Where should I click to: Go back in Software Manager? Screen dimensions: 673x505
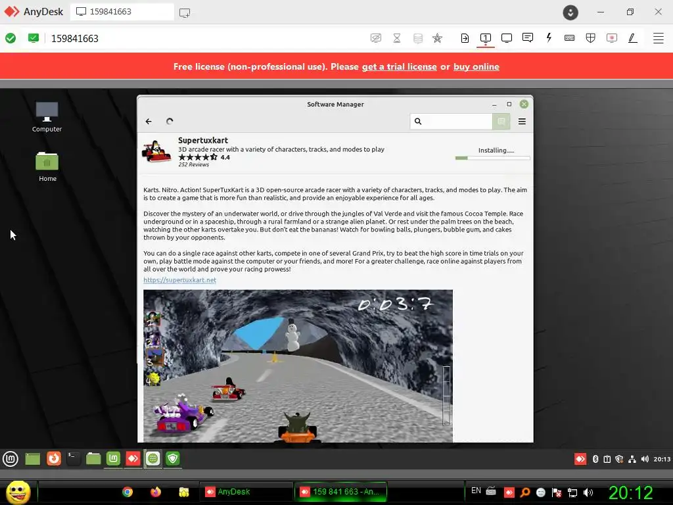(149, 122)
